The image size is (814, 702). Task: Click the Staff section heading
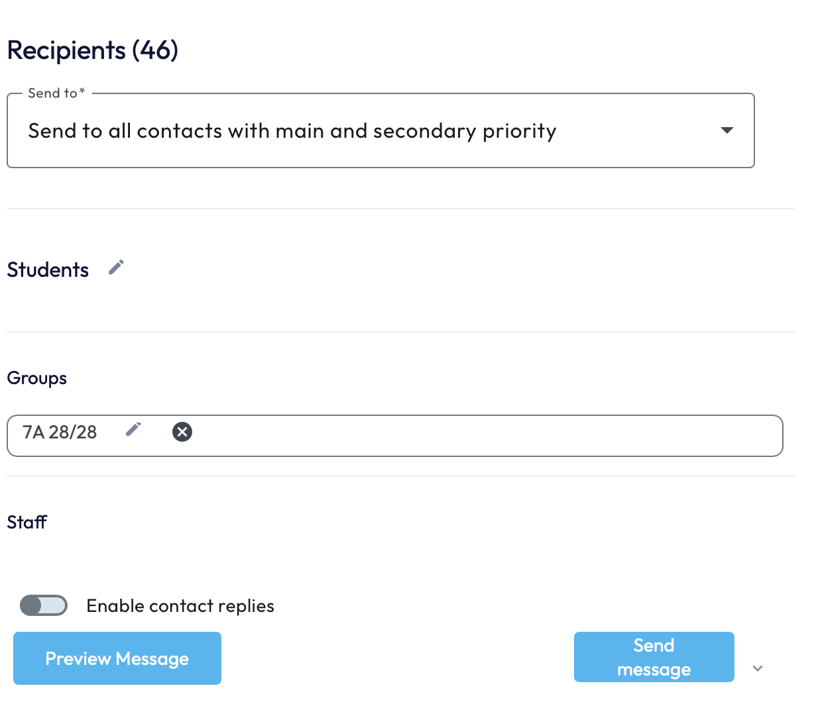tap(27, 523)
